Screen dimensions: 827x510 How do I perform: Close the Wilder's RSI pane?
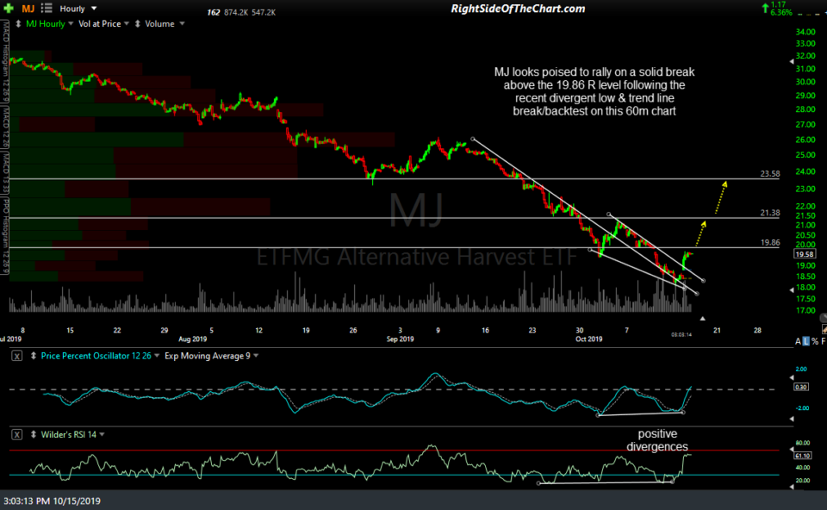point(18,434)
